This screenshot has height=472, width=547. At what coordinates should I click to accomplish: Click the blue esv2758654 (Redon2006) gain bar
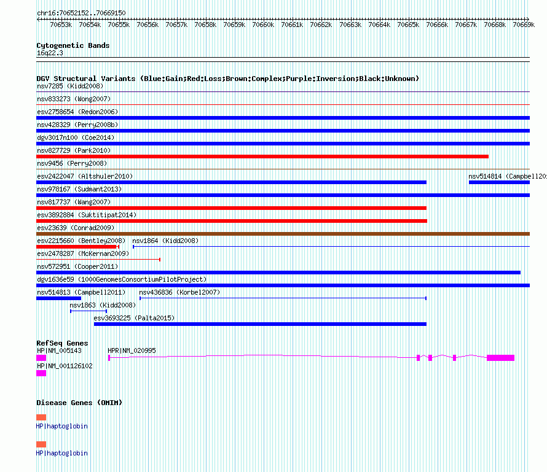(283, 118)
